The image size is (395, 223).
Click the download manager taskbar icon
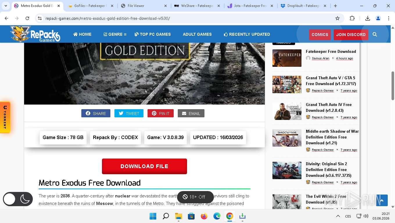242,216
